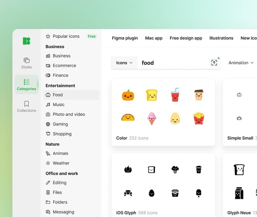Click the Glyph Neue milk carton icon

click(239, 193)
